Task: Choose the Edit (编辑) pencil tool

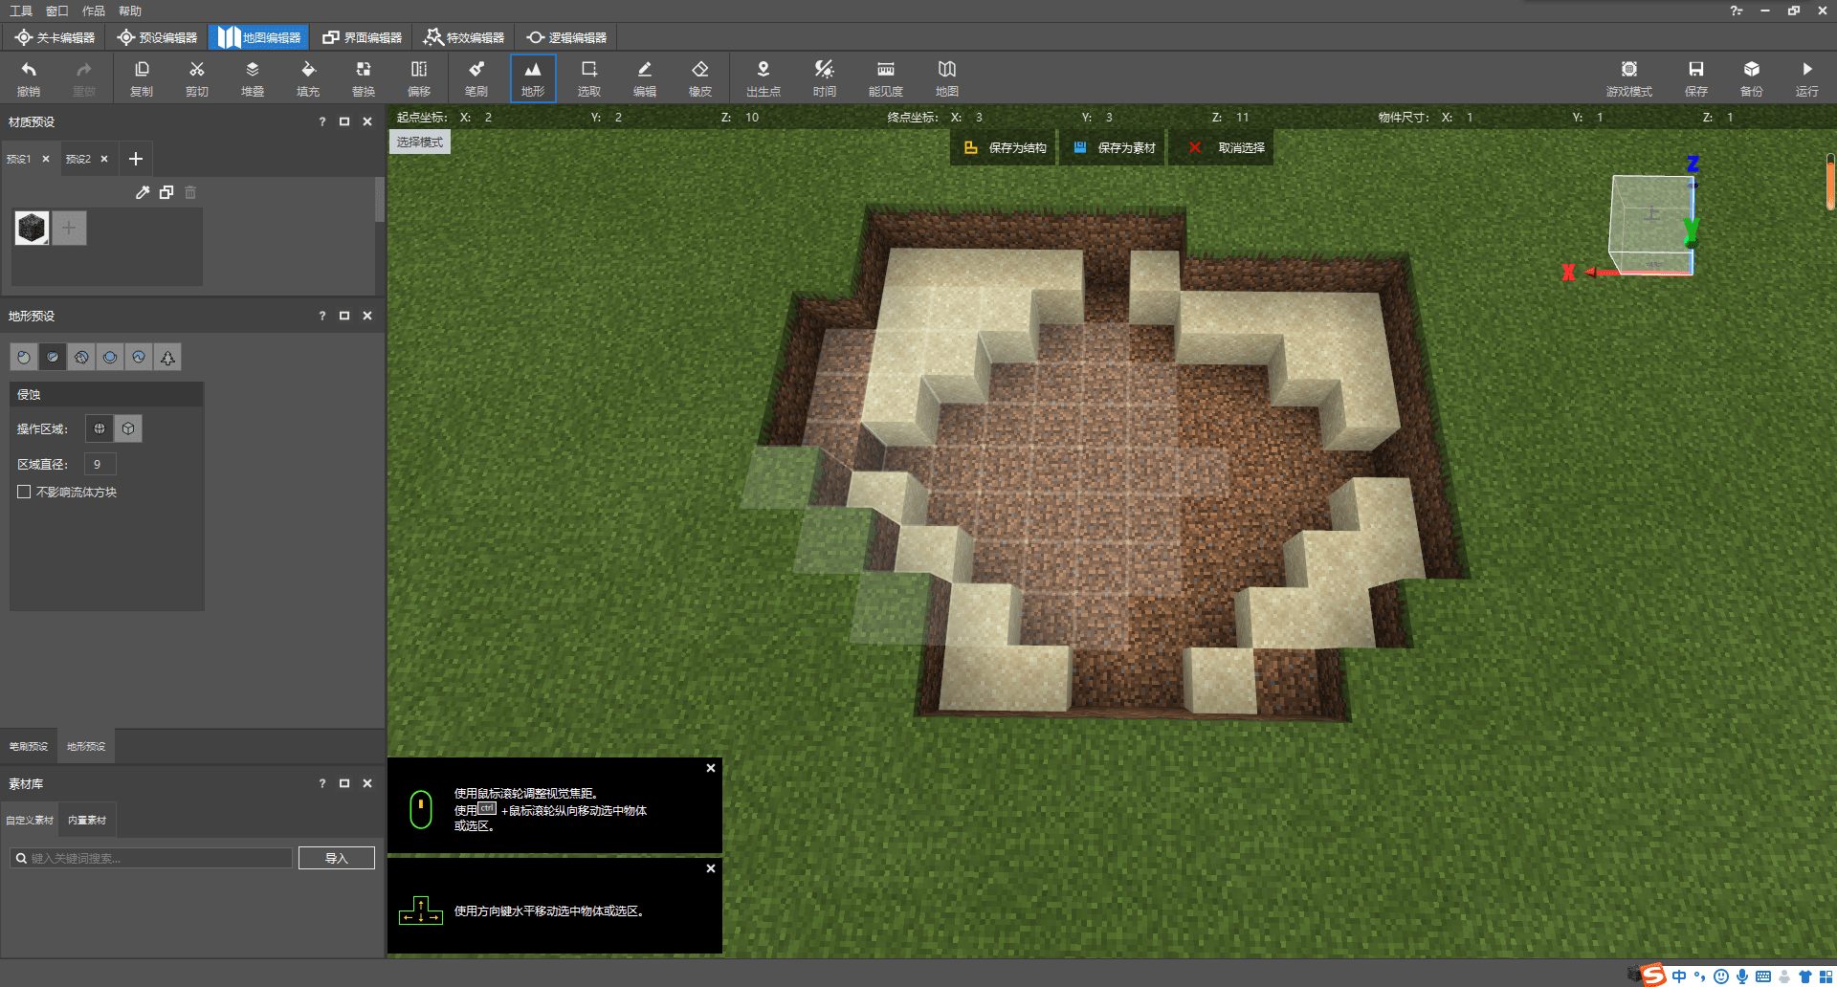Action: [645, 78]
